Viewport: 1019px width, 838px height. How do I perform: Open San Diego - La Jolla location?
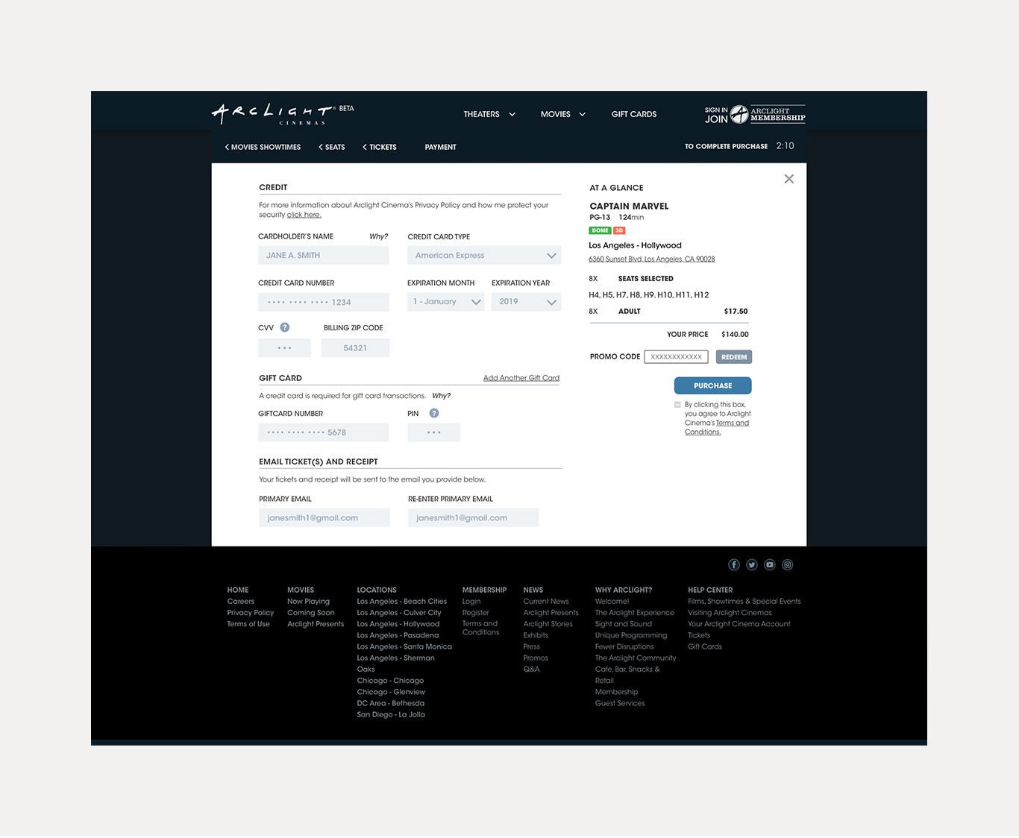[391, 714]
